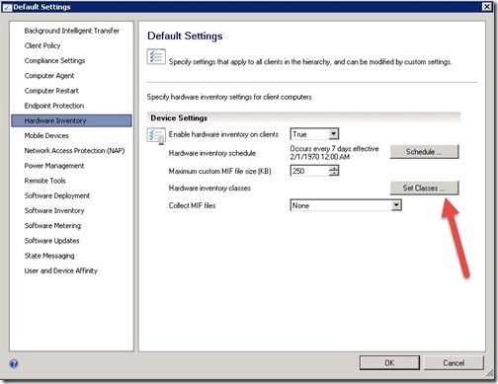
Task: Open Background Intelligent Transfer settings
Action: pyautogui.click(x=72, y=31)
